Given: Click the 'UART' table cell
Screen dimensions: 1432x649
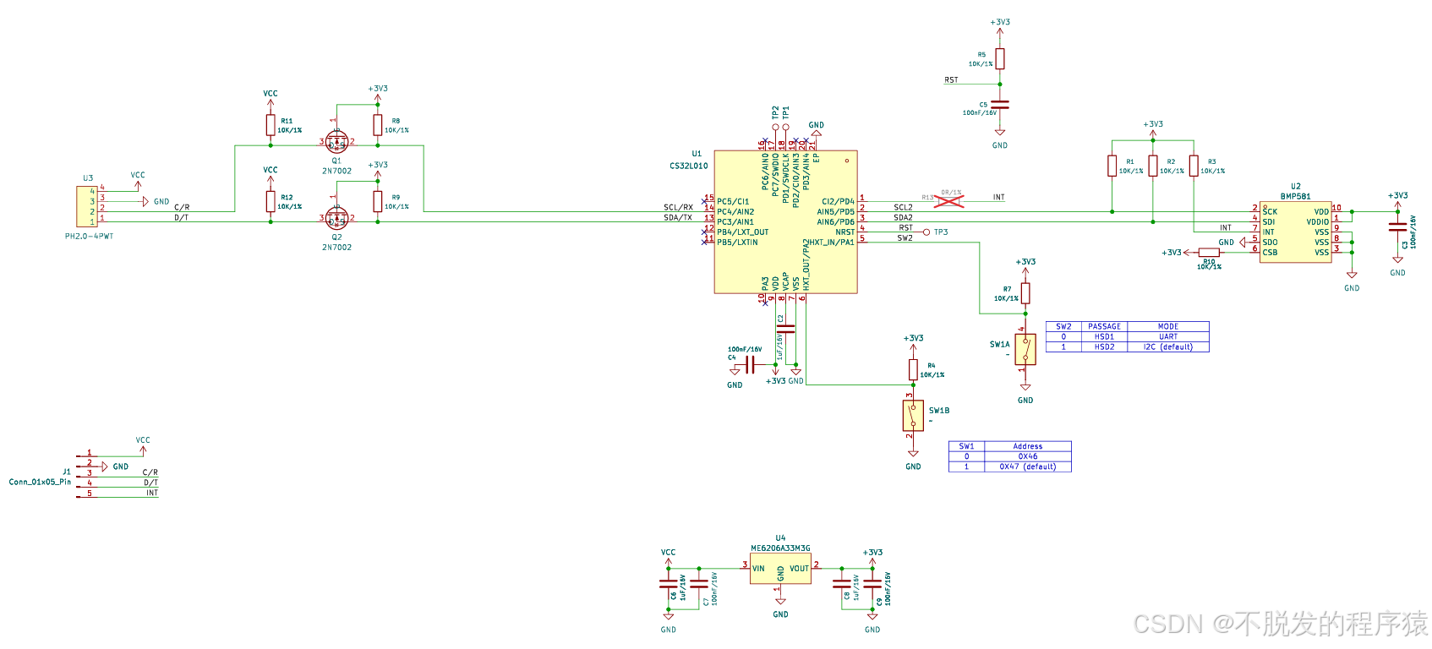Looking at the screenshot, I should [x=1168, y=336].
